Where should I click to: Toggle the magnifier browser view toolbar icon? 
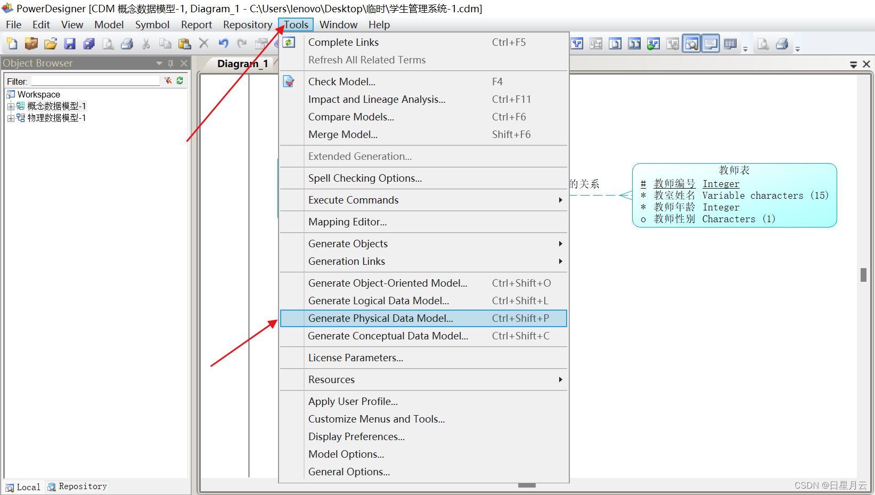(x=692, y=44)
